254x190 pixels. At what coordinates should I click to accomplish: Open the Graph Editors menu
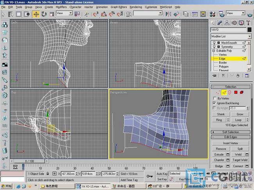(x=119, y=7)
